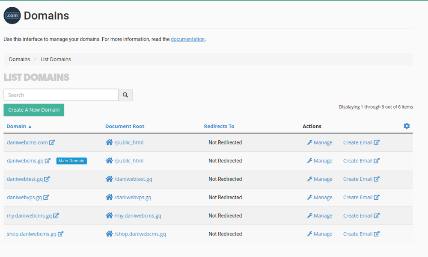Screen dimensions: 428x257
Task: Click home icon beside /my.daniwebcms.gq
Action: click(x=109, y=215)
